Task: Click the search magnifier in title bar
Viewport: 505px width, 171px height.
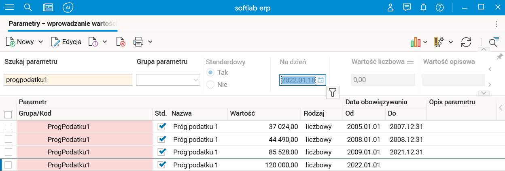Action: tap(28, 7)
